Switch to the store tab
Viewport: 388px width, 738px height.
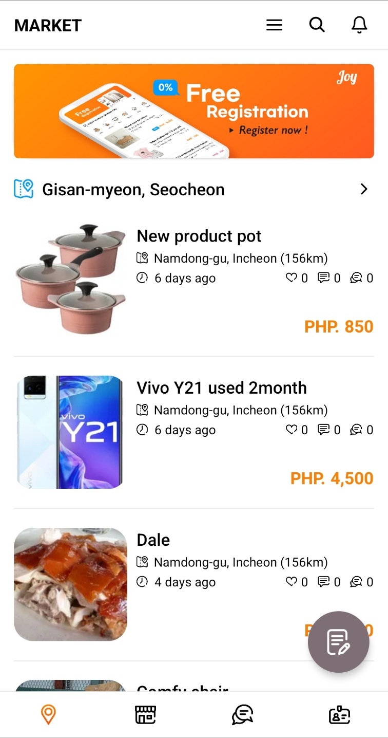[x=145, y=714]
